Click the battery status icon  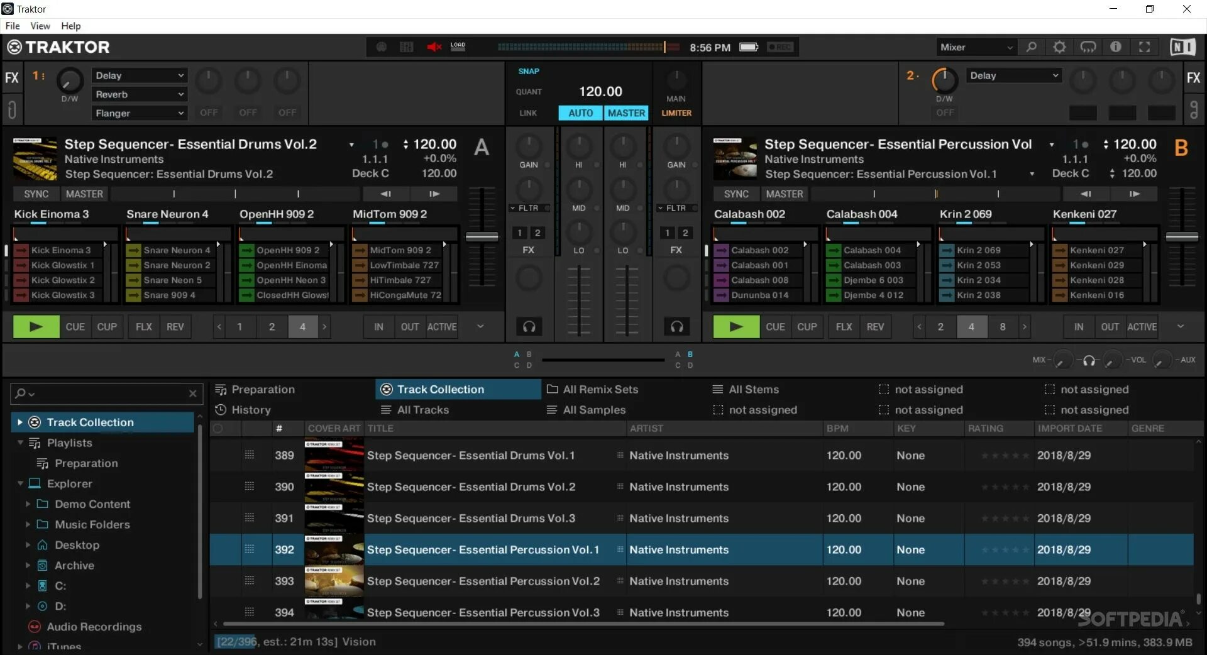pyautogui.click(x=749, y=47)
